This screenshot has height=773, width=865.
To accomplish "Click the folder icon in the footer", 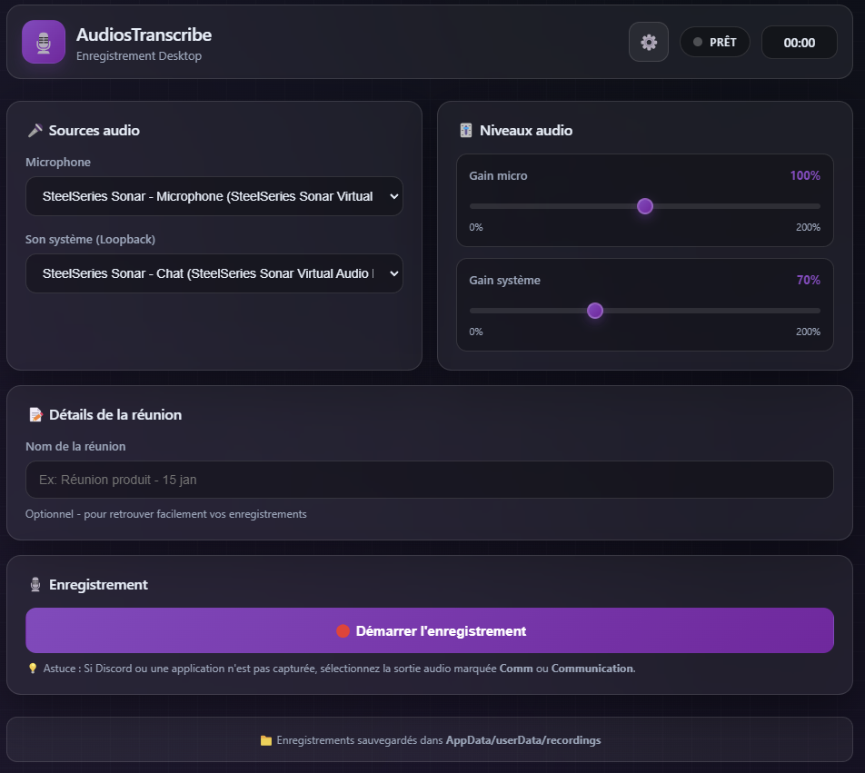I will tap(265, 739).
